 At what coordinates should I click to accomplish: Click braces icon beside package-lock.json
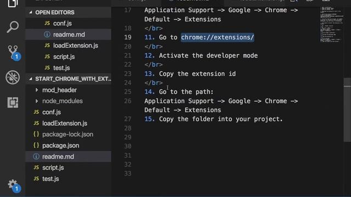tap(36, 134)
